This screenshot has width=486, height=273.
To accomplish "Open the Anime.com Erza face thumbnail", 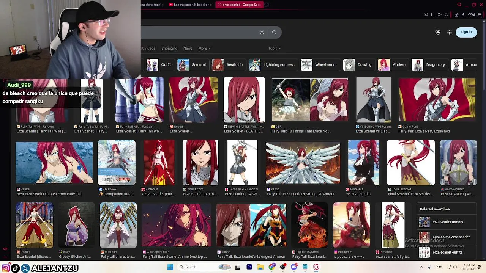I will pyautogui.click(x=200, y=163).
